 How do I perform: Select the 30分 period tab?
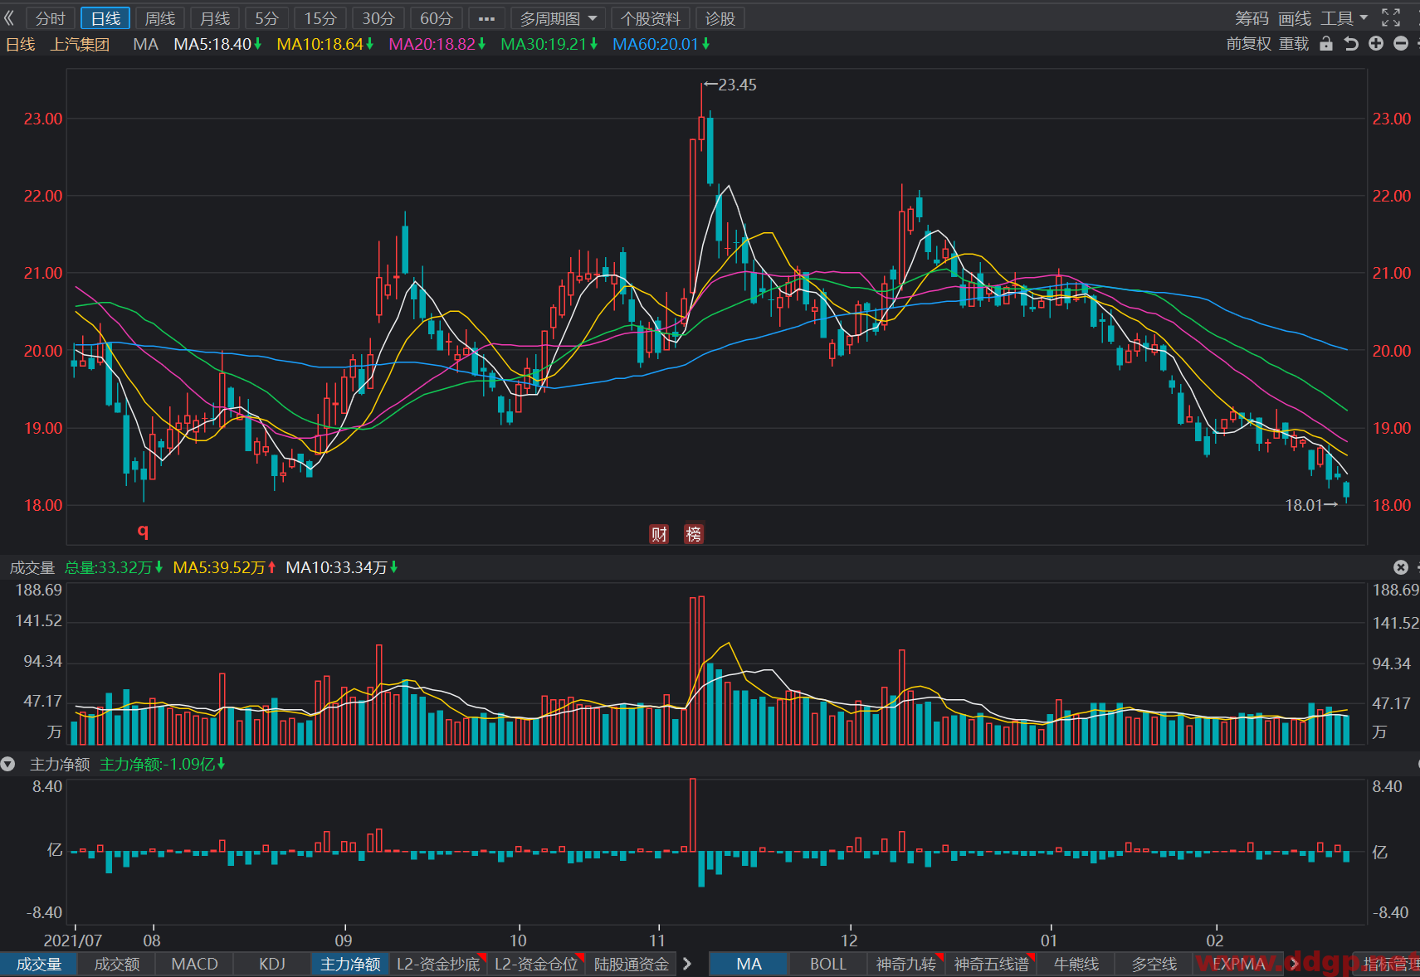[378, 18]
